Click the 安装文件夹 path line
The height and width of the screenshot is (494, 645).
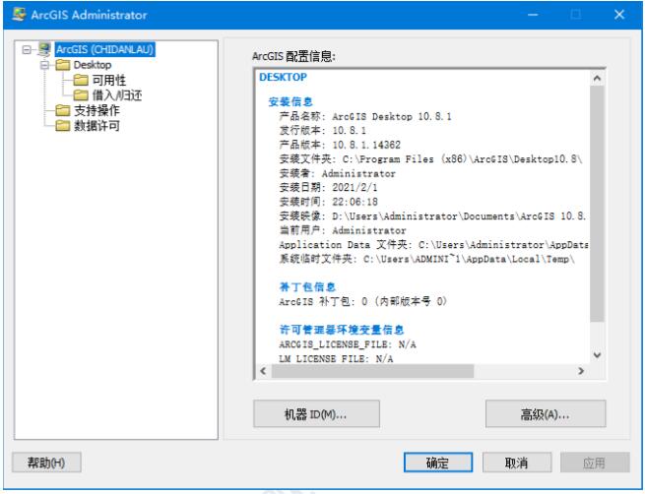coord(430,159)
